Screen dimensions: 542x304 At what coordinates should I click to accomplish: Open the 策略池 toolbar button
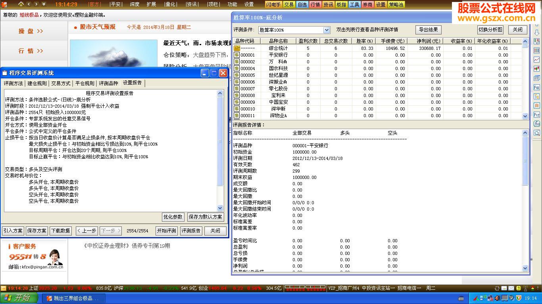[396, 4]
